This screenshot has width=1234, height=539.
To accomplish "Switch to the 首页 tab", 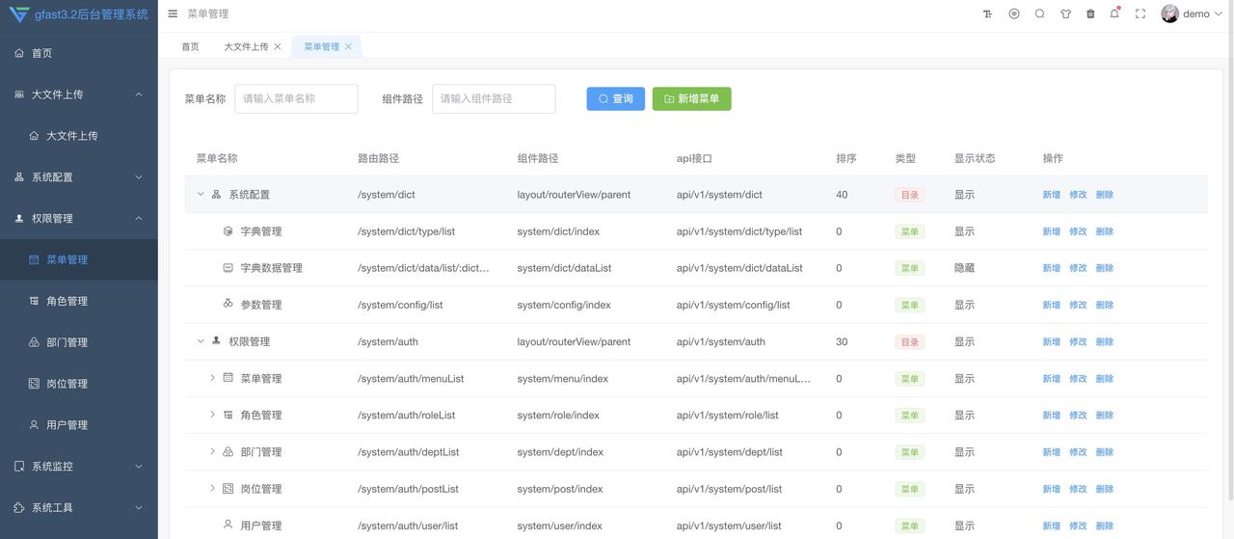I will (x=191, y=46).
